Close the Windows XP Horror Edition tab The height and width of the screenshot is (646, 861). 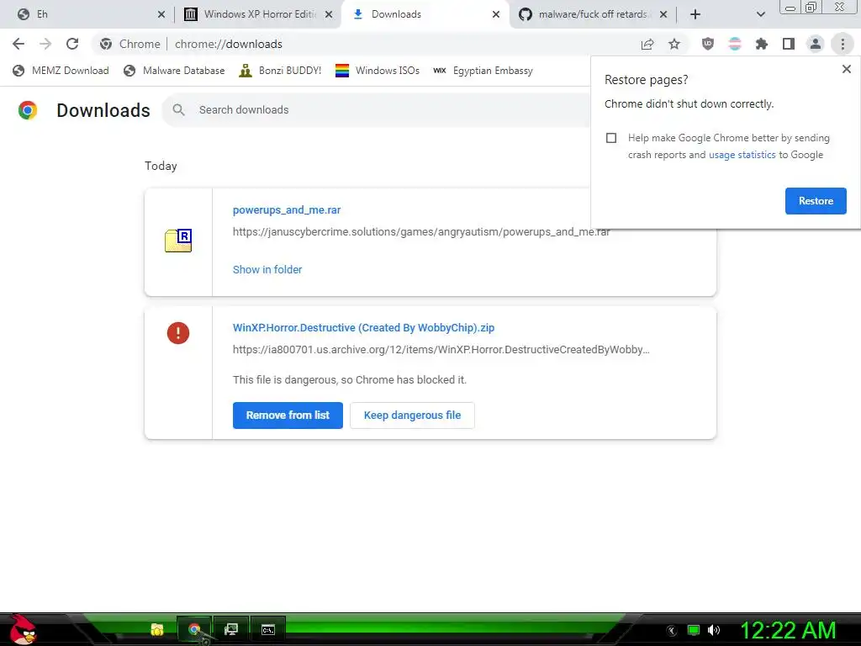329,14
